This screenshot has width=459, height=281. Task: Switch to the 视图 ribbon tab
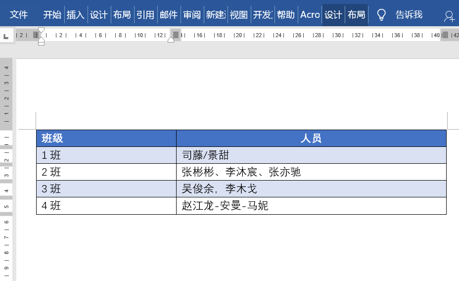(239, 14)
